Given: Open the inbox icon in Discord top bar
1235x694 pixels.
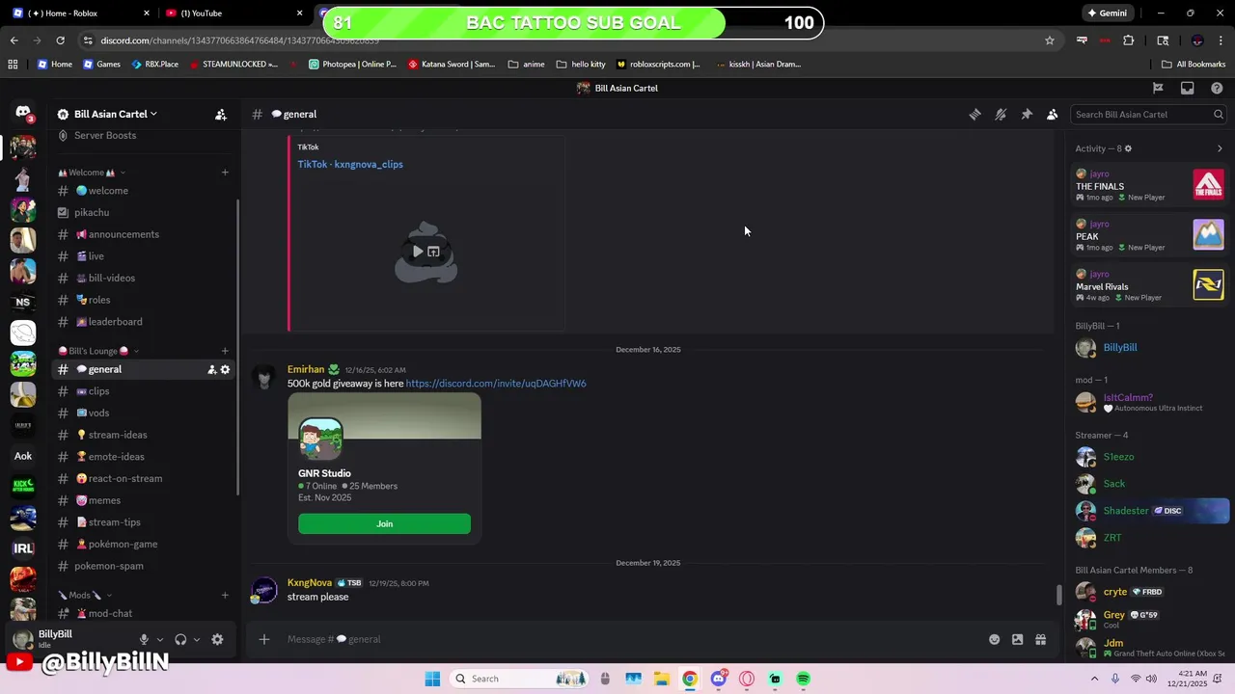Looking at the screenshot, I should click(1187, 88).
